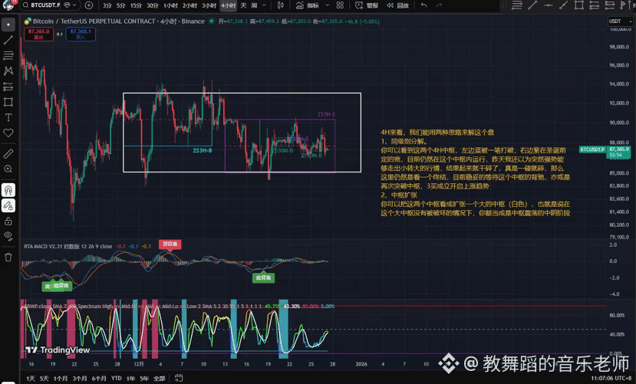The height and width of the screenshot is (384, 636).
Task: Click the redo arrow
Action: click(x=440, y=5)
